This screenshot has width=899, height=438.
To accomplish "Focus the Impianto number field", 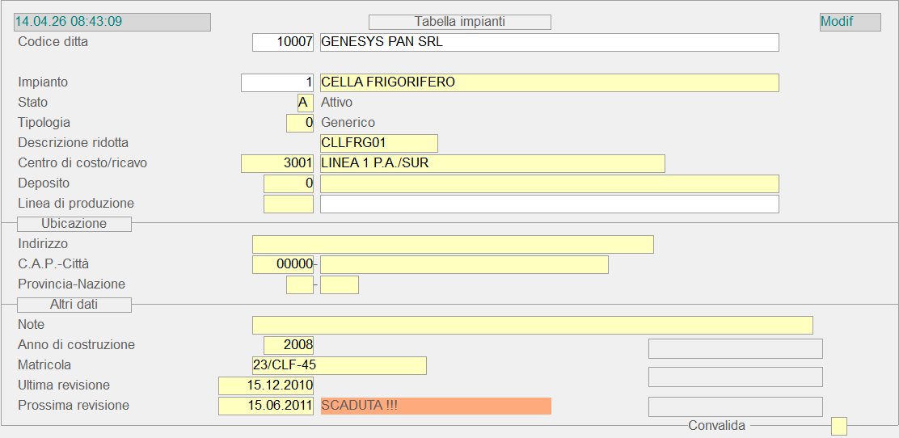I will [276, 82].
